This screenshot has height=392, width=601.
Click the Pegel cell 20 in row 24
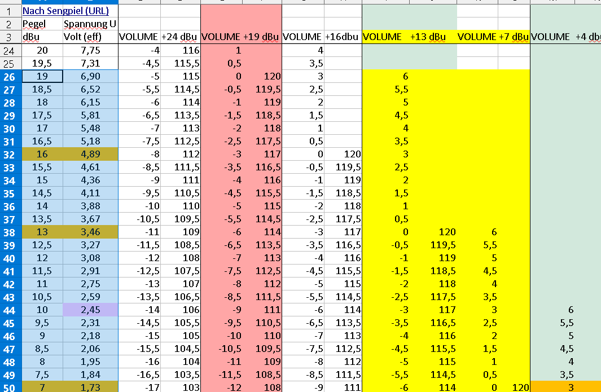pos(42,51)
